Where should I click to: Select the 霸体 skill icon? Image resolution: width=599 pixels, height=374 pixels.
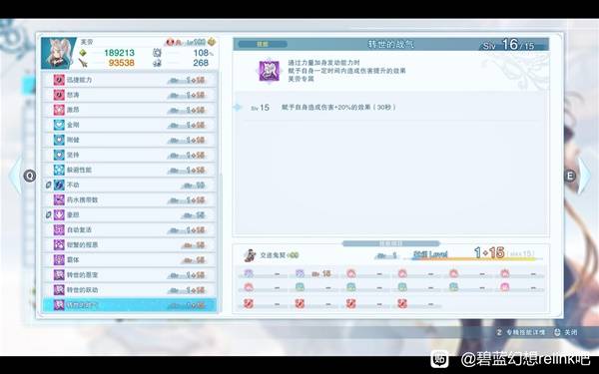[x=59, y=260]
